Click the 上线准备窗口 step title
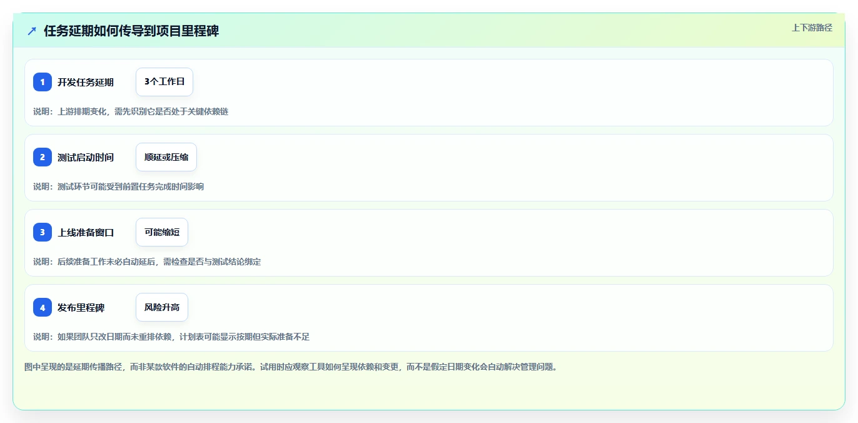This screenshot has width=858, height=423. click(86, 232)
